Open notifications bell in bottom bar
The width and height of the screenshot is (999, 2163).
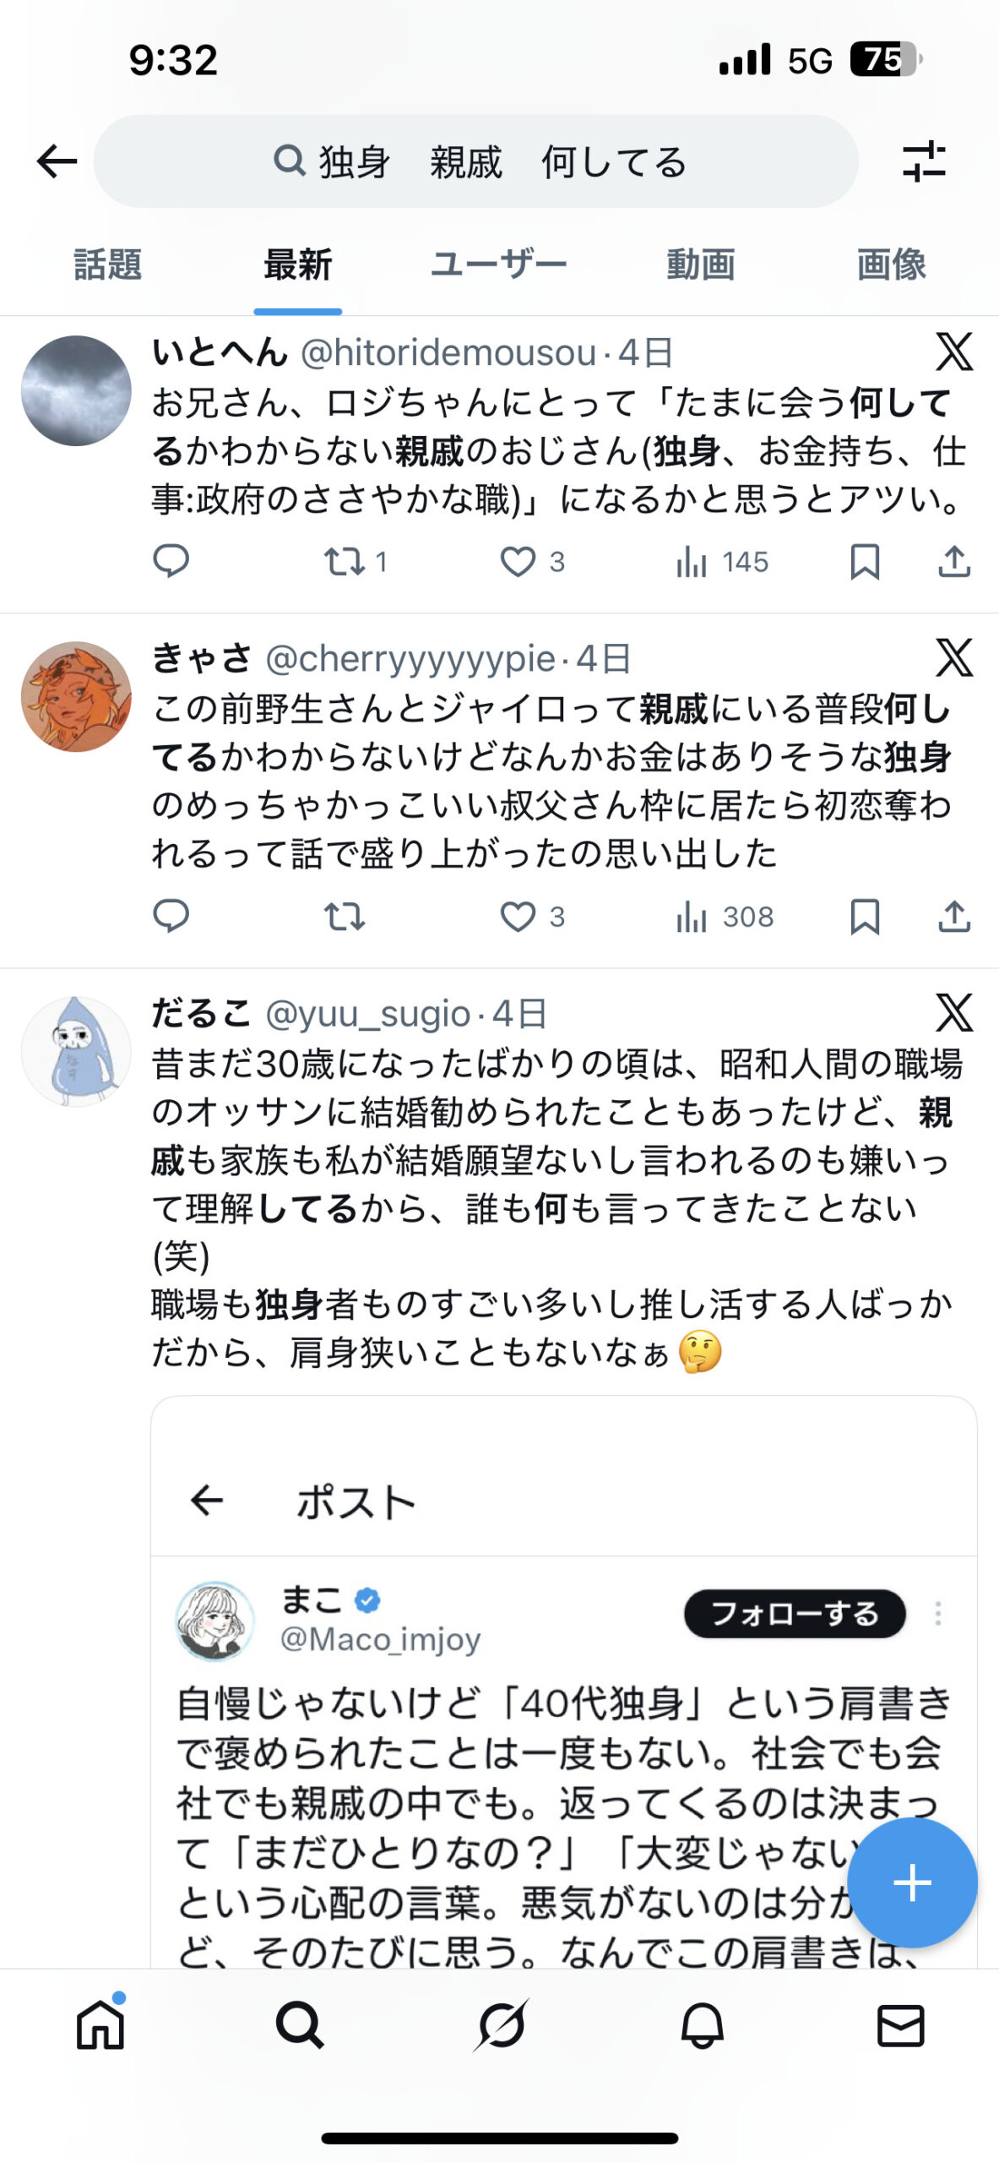click(x=702, y=2025)
